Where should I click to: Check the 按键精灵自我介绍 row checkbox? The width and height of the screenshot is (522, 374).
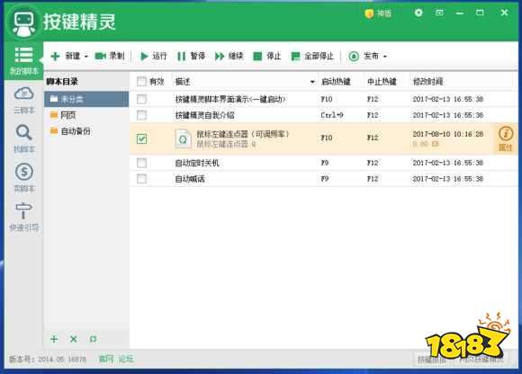141,115
